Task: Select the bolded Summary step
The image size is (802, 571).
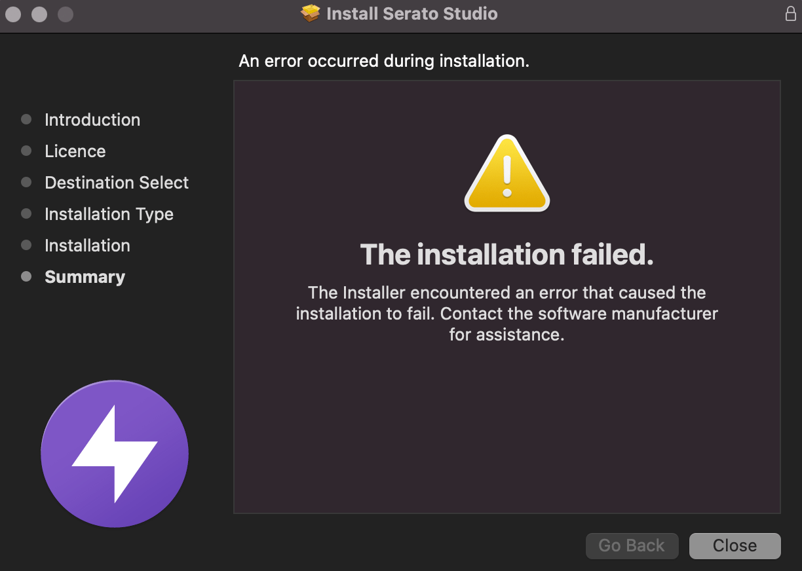Action: click(x=85, y=277)
